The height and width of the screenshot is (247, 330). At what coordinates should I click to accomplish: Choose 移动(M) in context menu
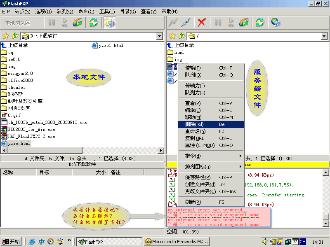211,117
